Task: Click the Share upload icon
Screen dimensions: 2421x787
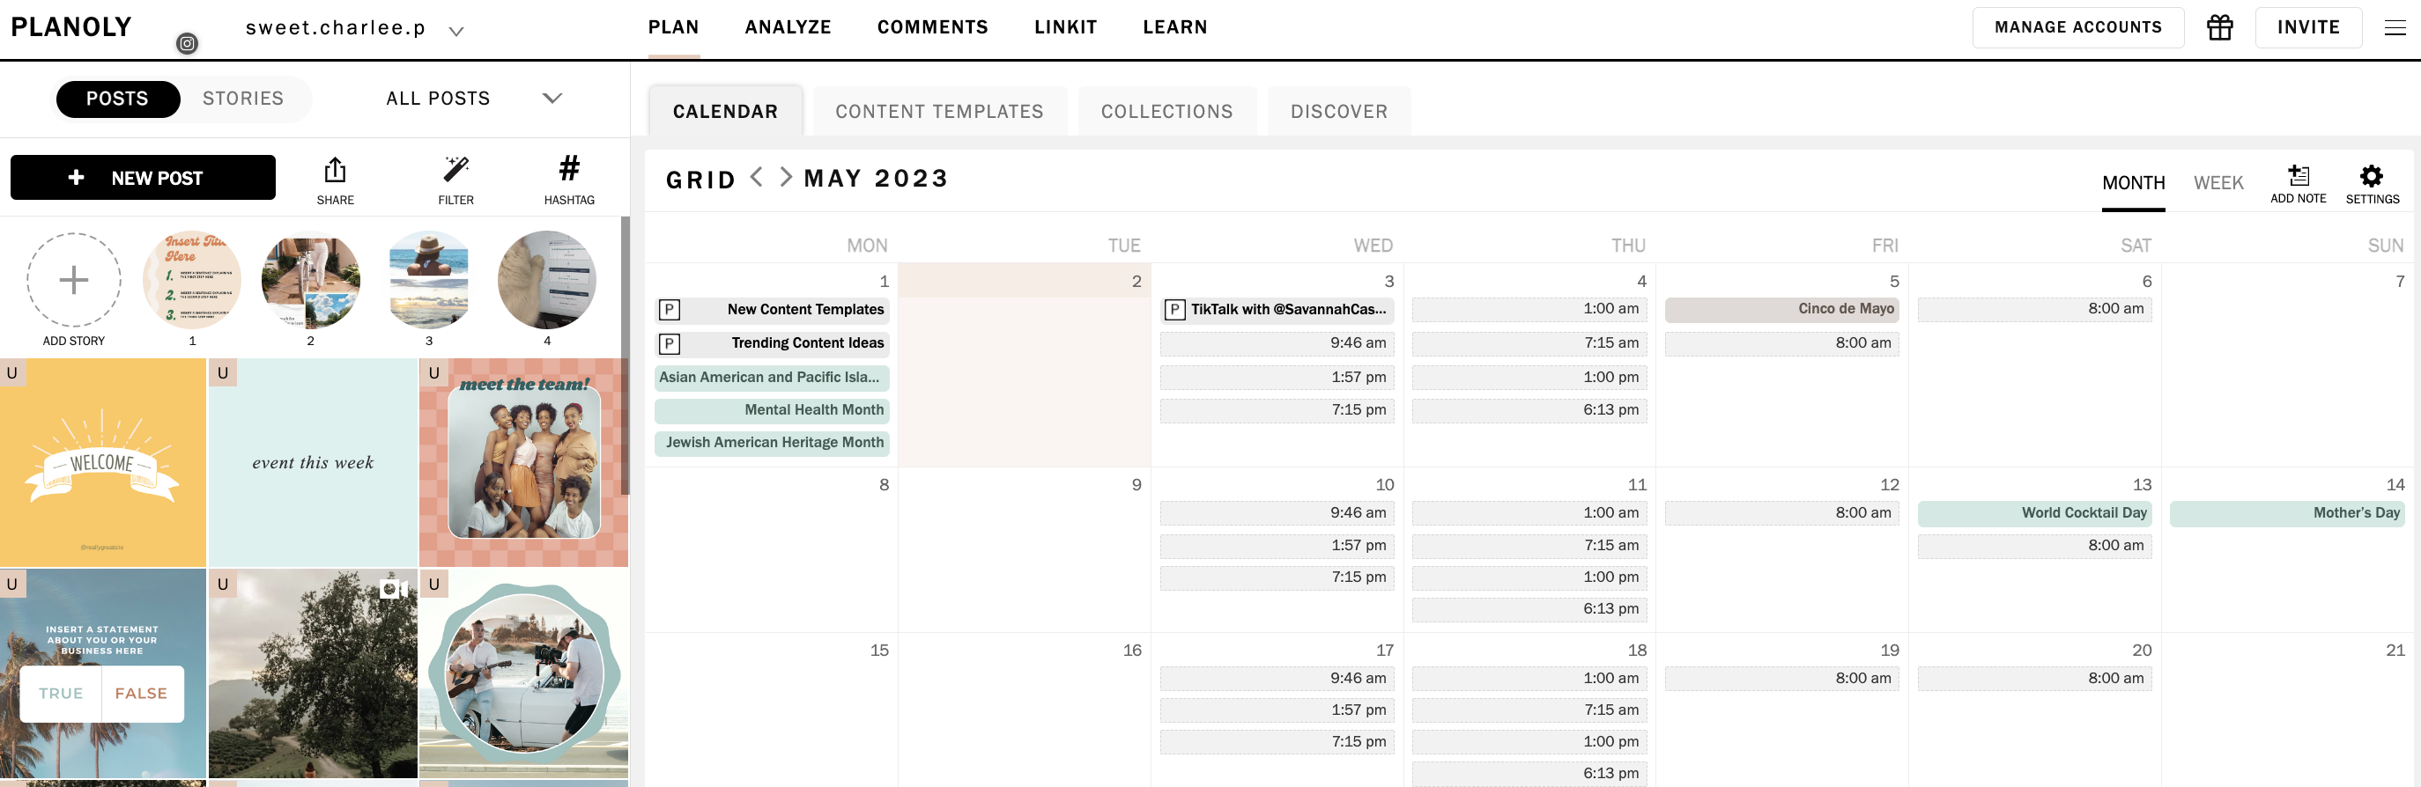Action: click(x=335, y=170)
